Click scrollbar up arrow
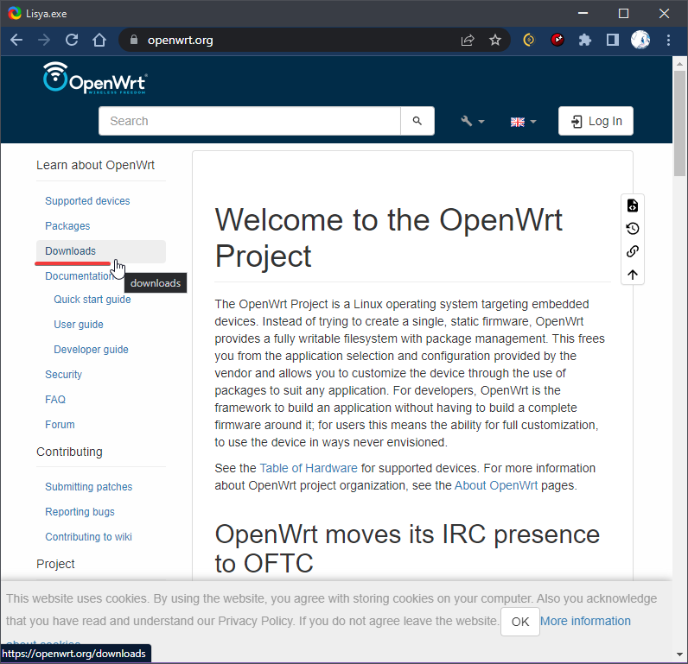 pos(679,64)
